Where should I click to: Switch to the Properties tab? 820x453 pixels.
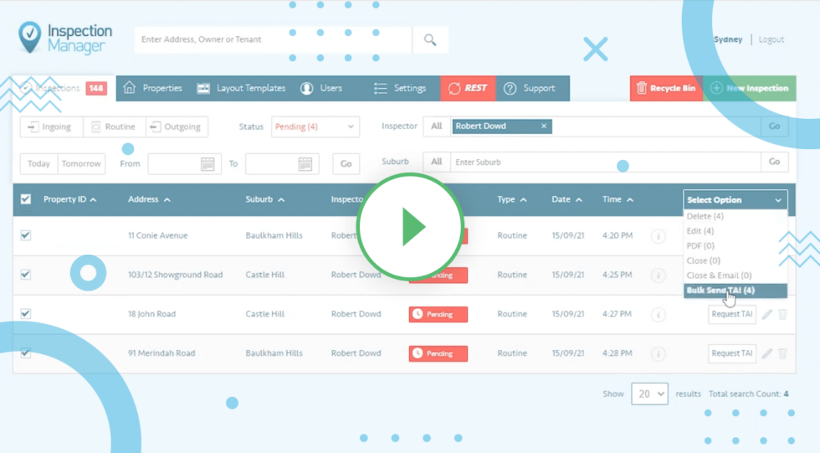click(153, 88)
